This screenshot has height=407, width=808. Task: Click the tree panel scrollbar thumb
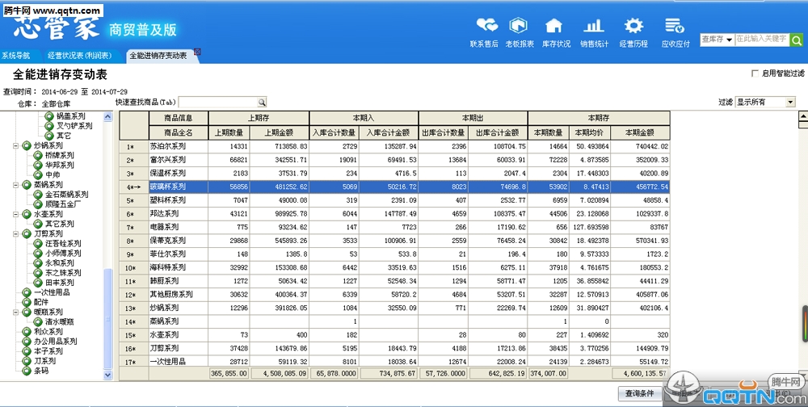click(x=107, y=318)
